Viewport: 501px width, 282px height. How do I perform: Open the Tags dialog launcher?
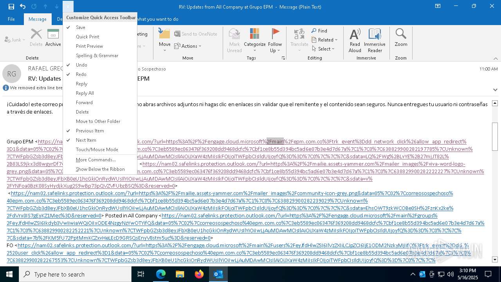coord(283,58)
